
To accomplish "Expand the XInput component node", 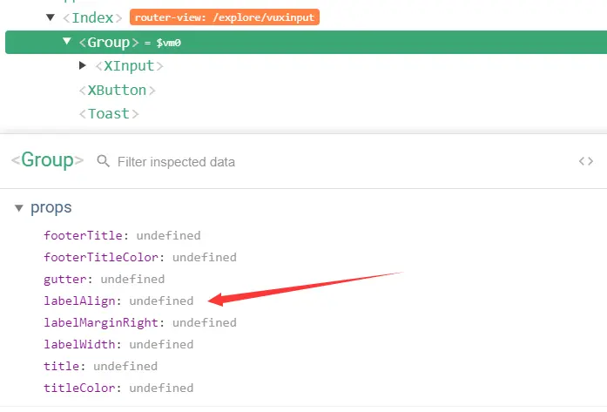I will (83, 65).
